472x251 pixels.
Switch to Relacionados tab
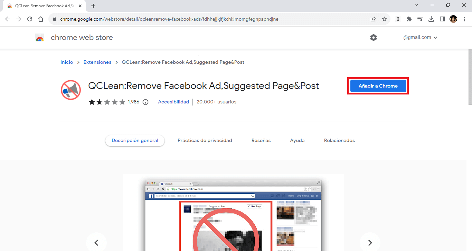click(x=339, y=141)
